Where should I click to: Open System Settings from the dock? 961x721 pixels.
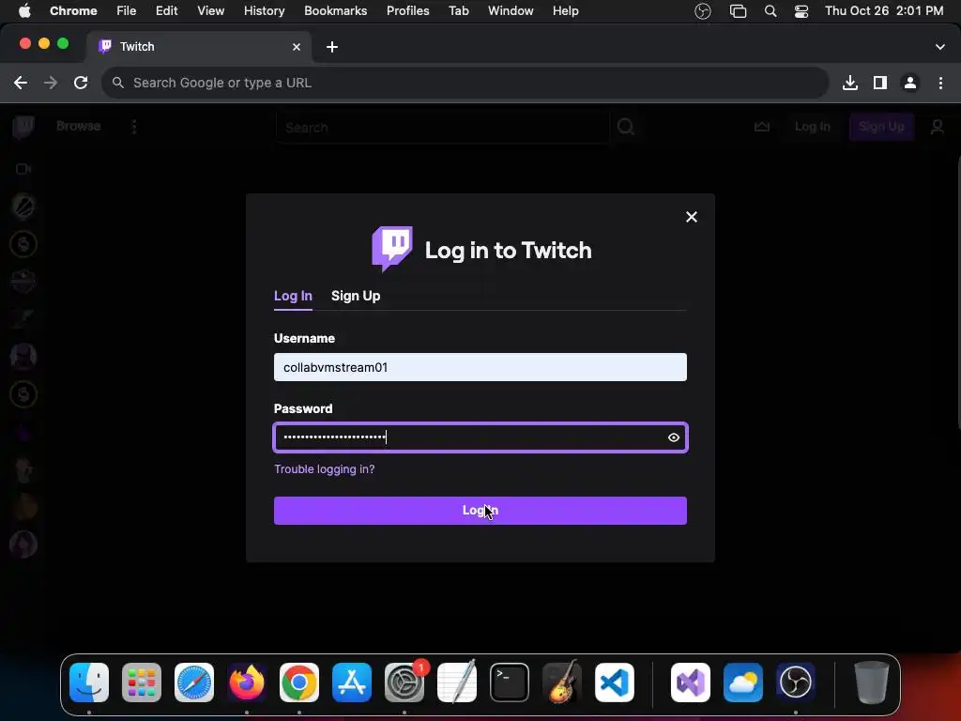pos(404,683)
